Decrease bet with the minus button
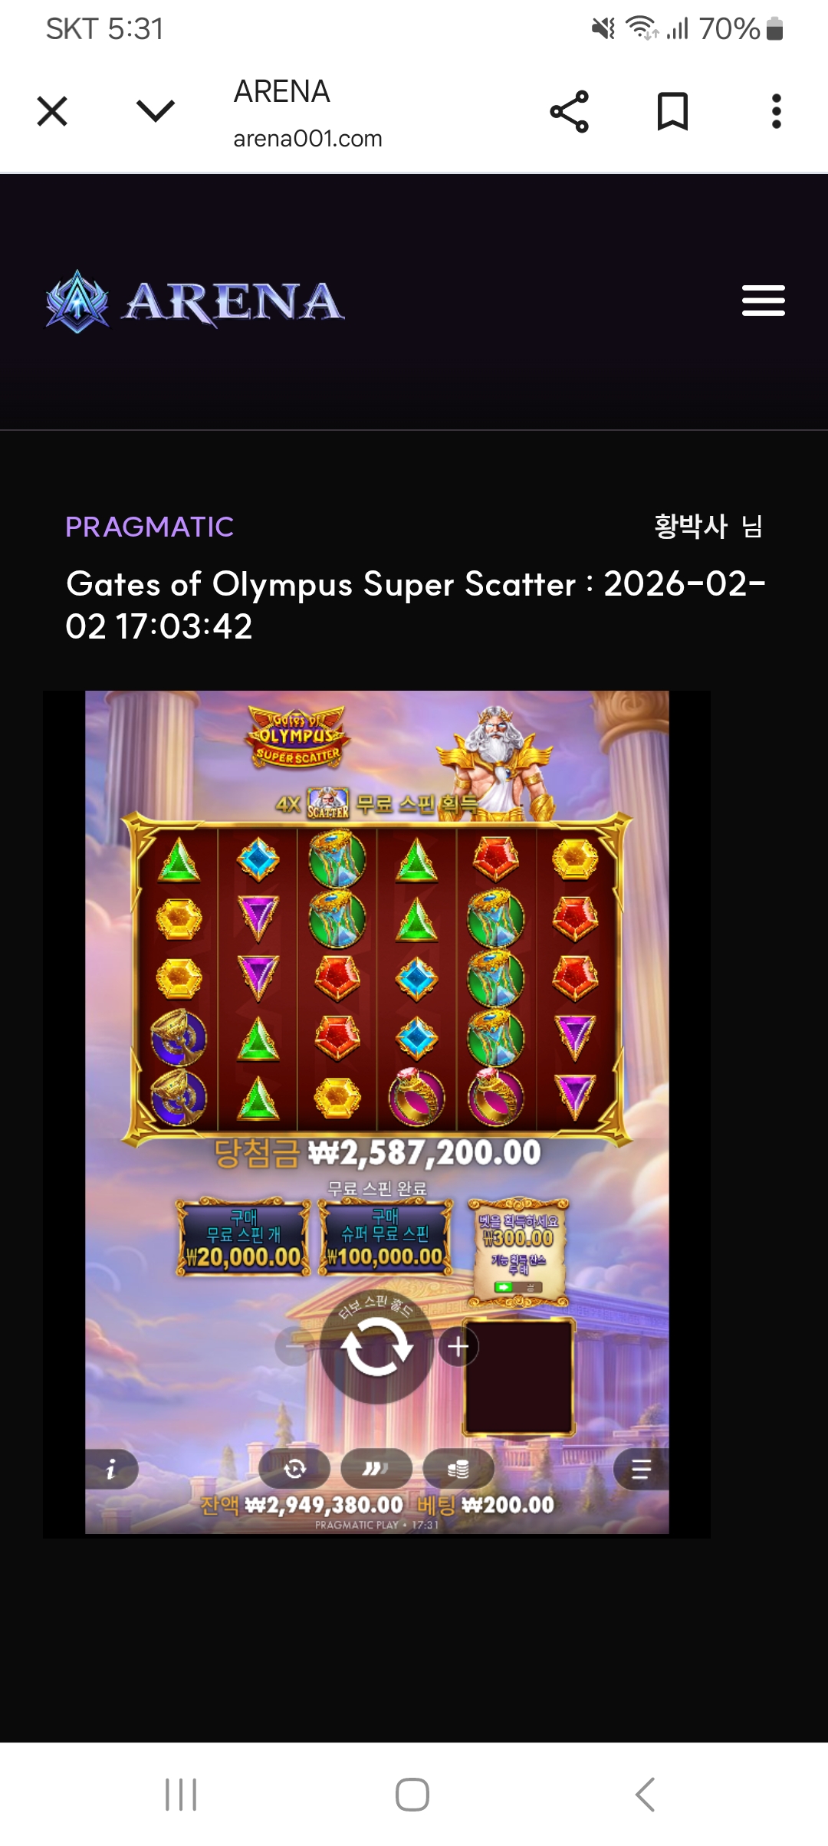 click(295, 1347)
